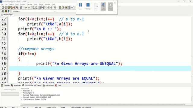Pause the screen recording
The image size is (193, 108).
80,6
